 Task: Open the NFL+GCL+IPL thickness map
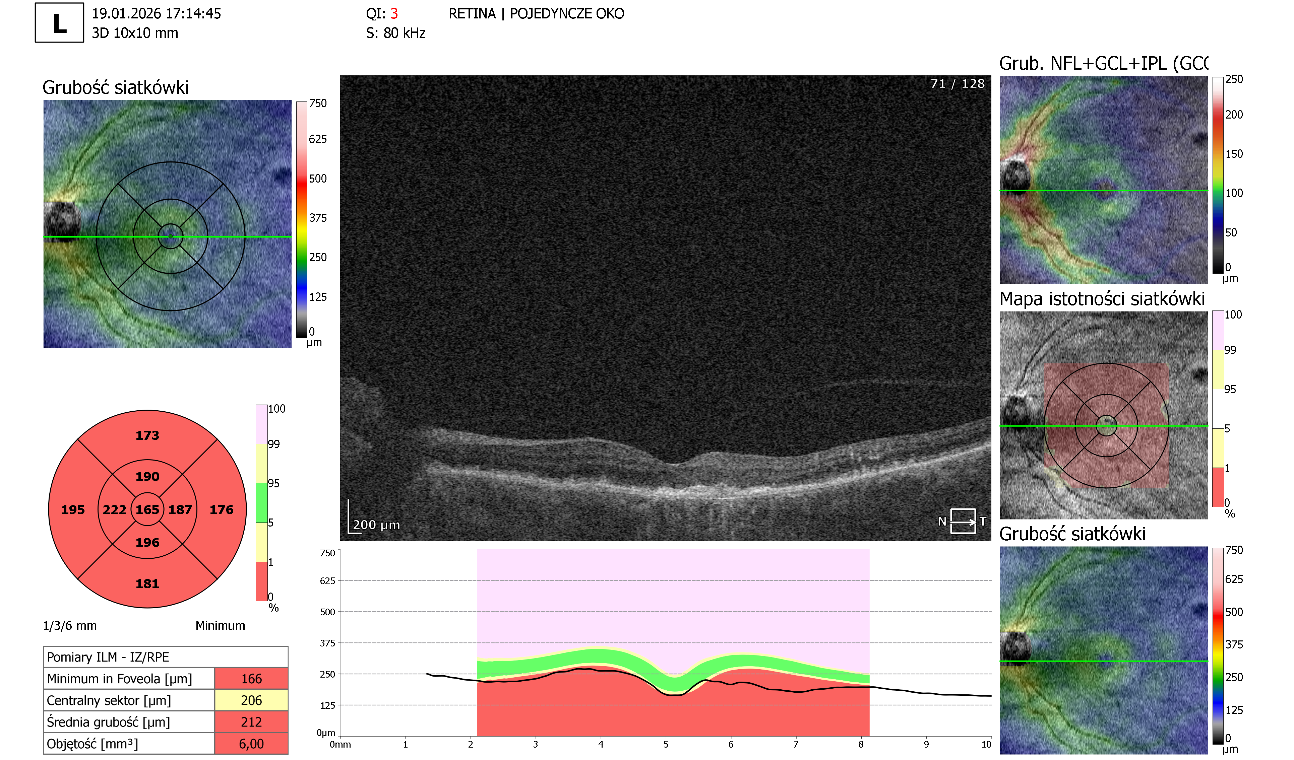pos(1104,180)
